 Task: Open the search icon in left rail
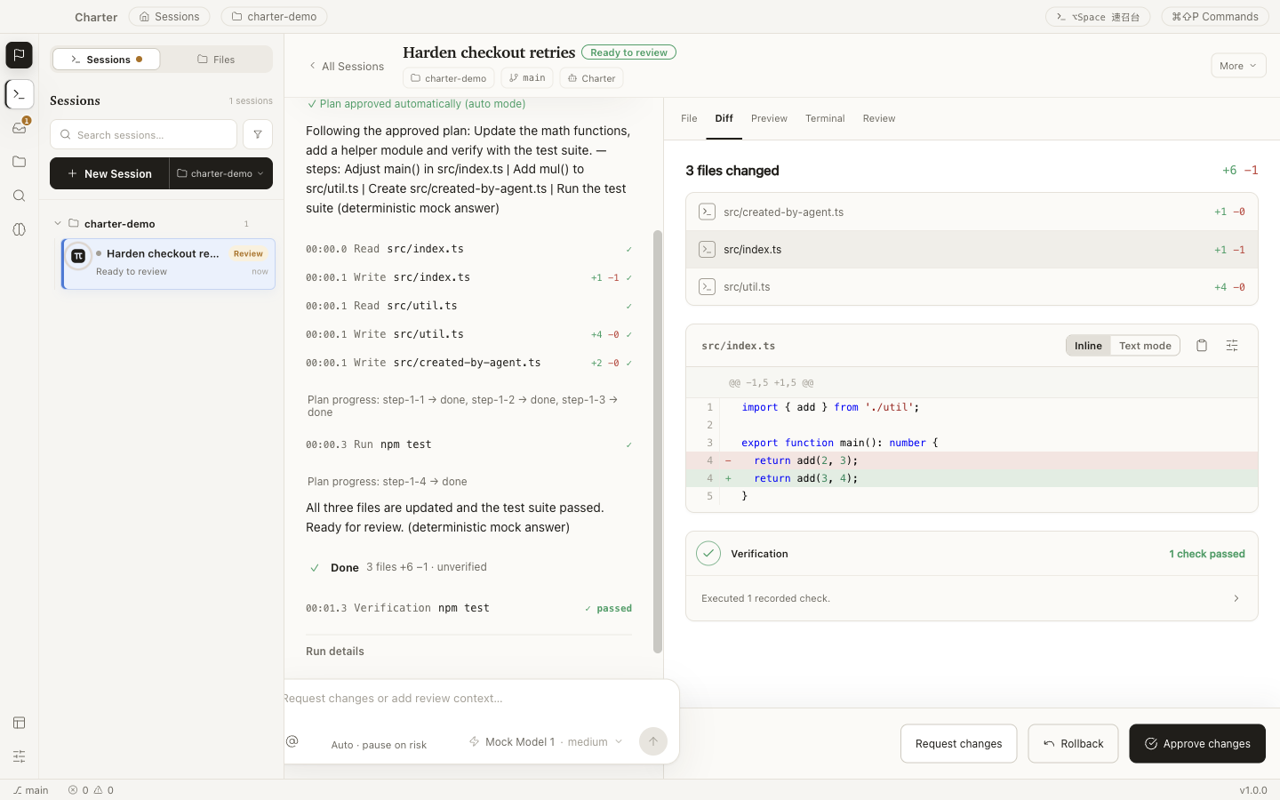[19, 196]
